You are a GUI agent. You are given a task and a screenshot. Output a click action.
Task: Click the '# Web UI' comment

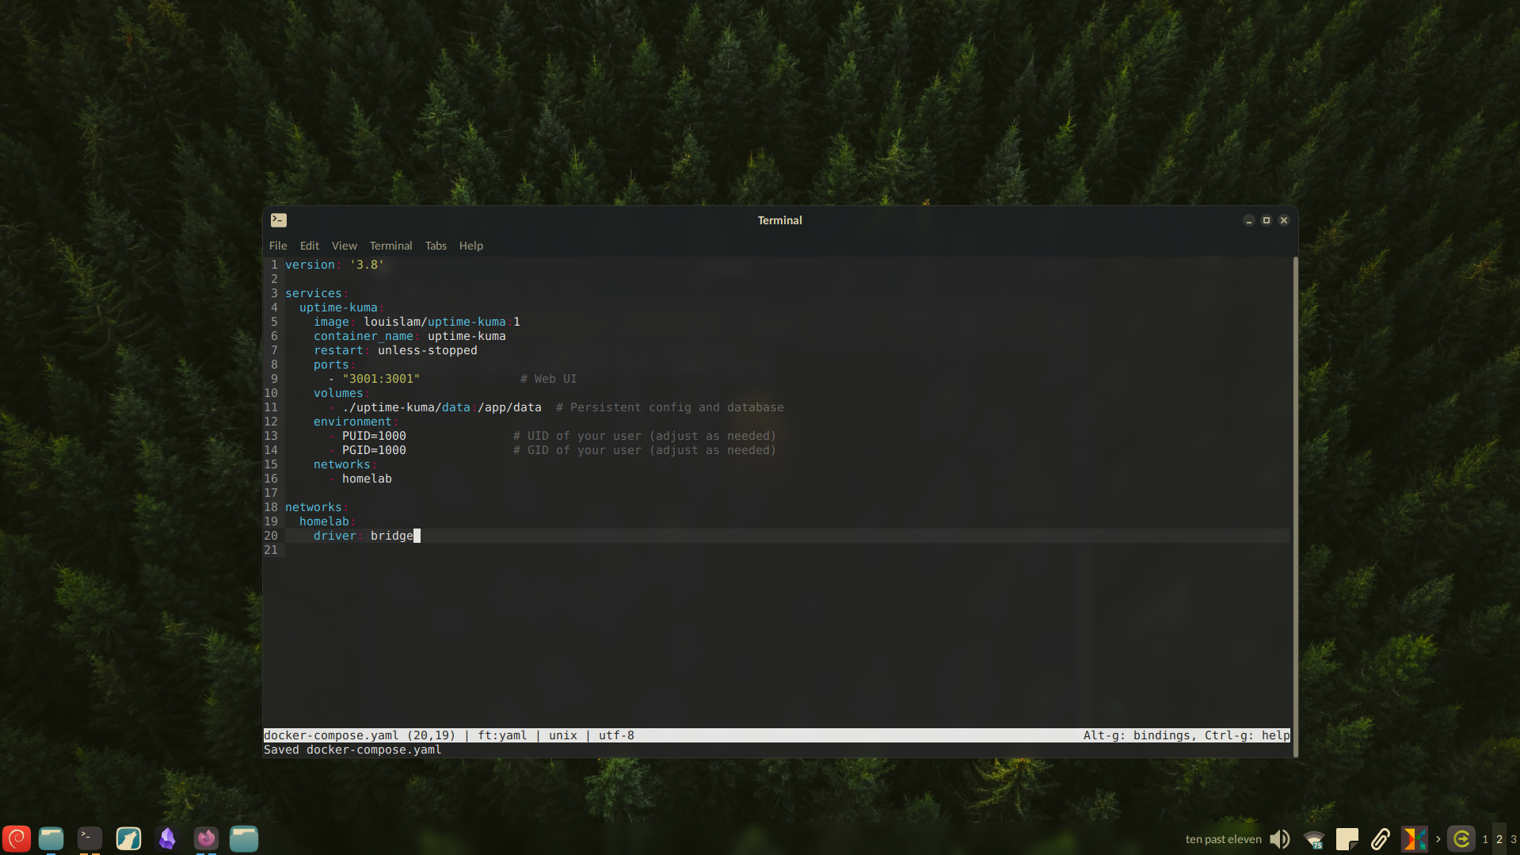point(549,379)
